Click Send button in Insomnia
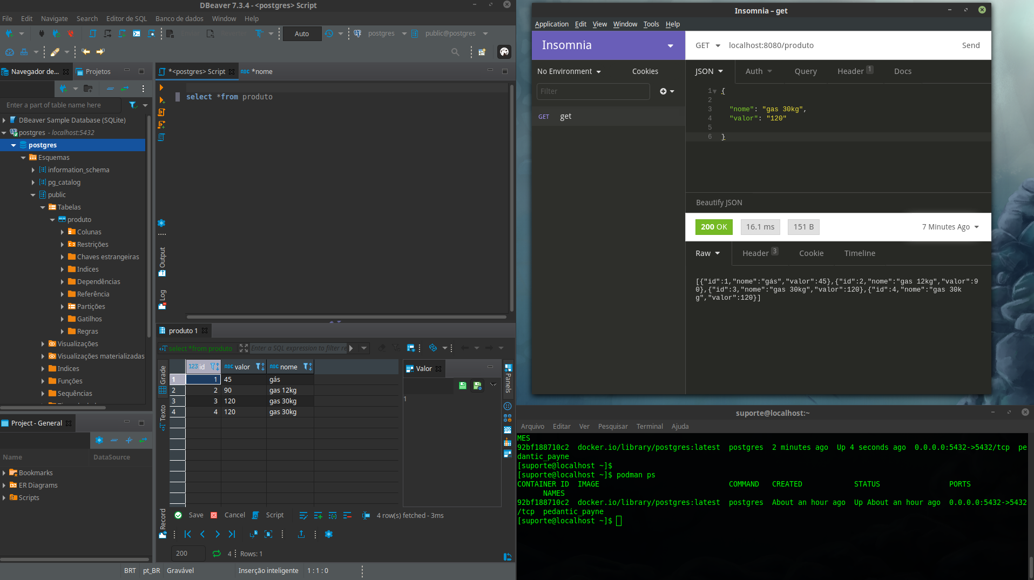This screenshot has height=580, width=1034. [x=971, y=45]
